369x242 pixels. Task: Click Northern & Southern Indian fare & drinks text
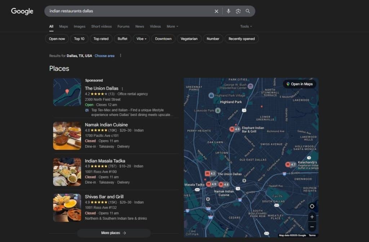[x=116, y=219]
